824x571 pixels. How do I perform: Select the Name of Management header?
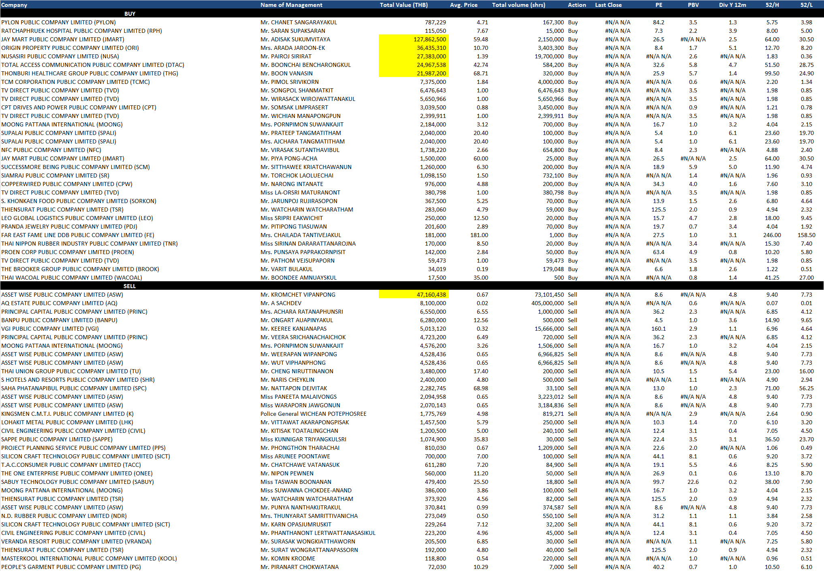click(x=291, y=5)
